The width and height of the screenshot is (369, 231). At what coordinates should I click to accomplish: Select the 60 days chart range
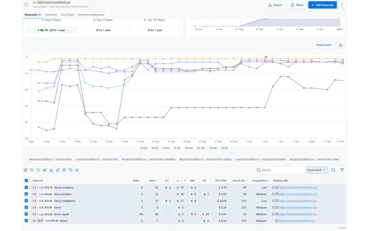click(166, 148)
